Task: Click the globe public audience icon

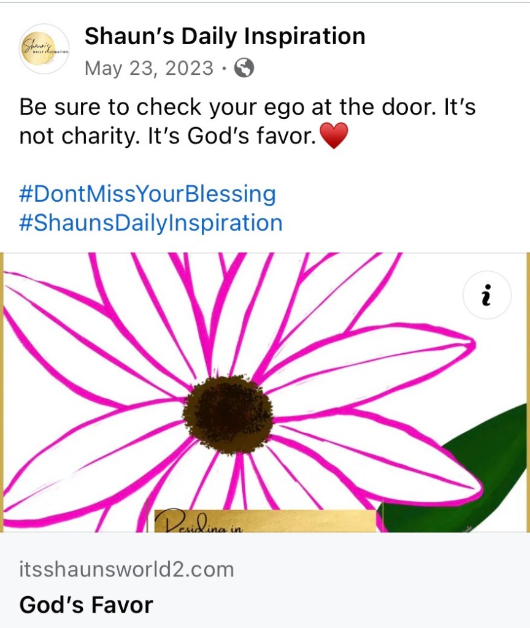Action: pos(244,68)
